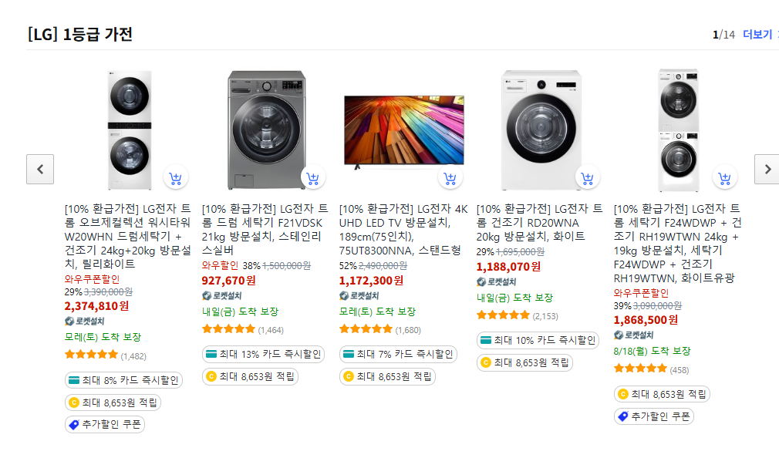This screenshot has width=779, height=458.
Task: Click the 8,653원 적립 badge under the TV
Action: pyautogui.click(x=387, y=377)
